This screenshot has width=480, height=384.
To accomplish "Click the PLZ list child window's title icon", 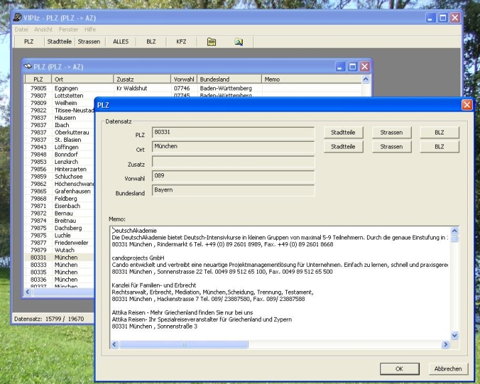I will 29,66.
